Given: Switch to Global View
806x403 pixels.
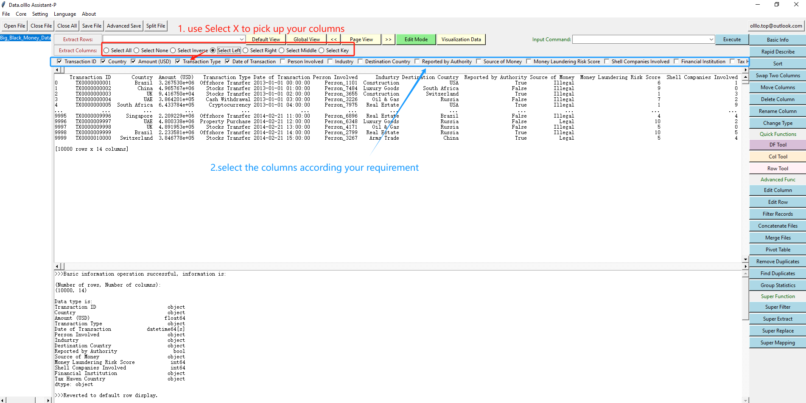Looking at the screenshot, I should point(307,39).
